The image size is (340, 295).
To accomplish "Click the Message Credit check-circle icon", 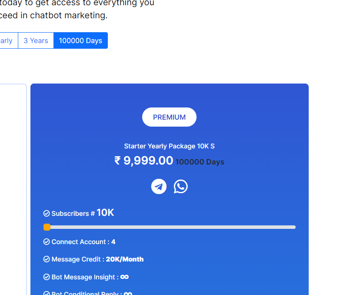I will click(47, 259).
